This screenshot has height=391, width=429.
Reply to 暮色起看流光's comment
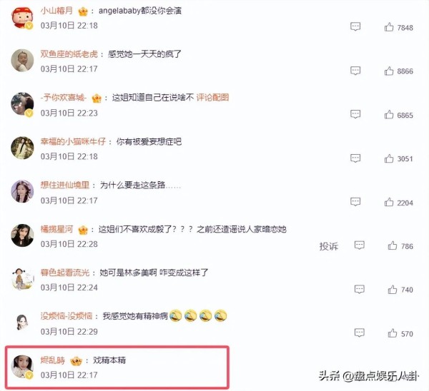[359, 289]
